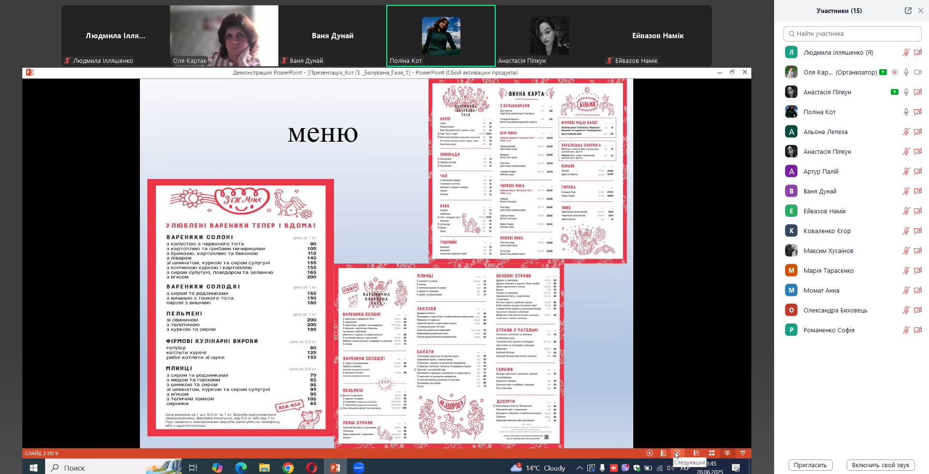Image resolution: width=929 pixels, height=474 pixels.
Task: Select Артур Палій participant row
Action: (852, 171)
